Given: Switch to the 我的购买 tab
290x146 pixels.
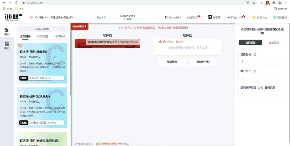Looking at the screenshot, I should [60, 36].
